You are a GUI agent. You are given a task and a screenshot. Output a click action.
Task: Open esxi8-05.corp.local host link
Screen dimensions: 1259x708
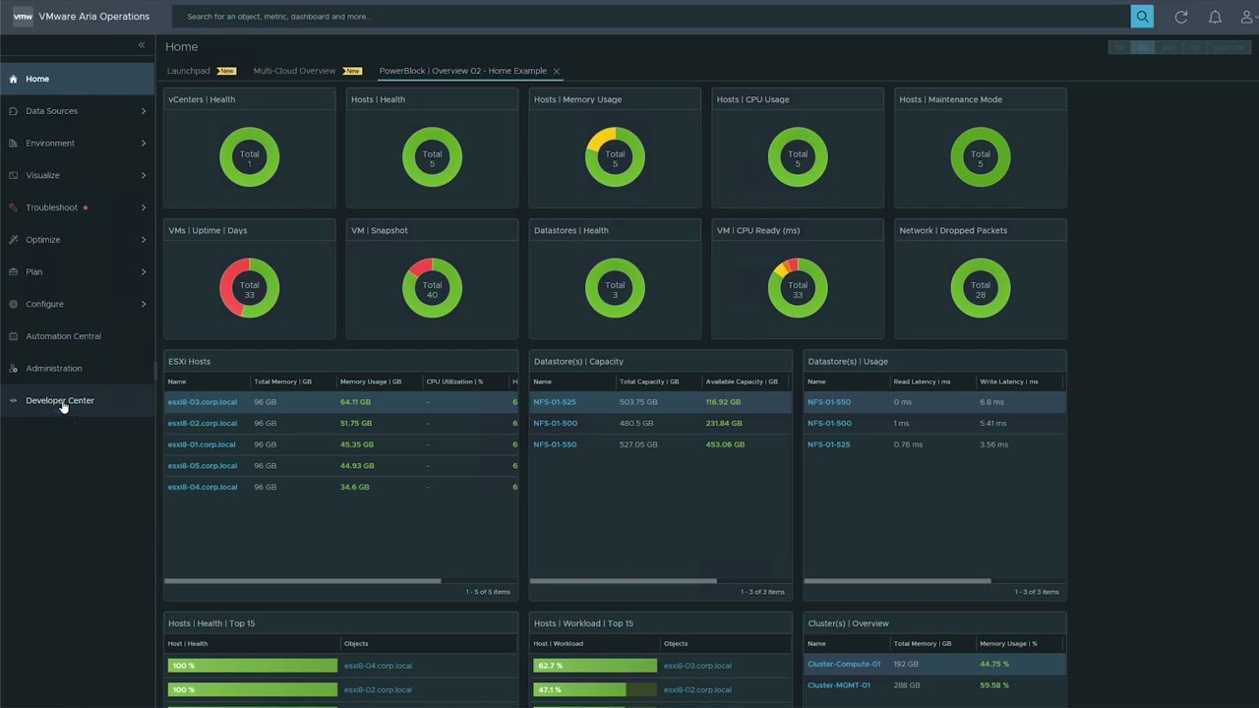pos(202,466)
